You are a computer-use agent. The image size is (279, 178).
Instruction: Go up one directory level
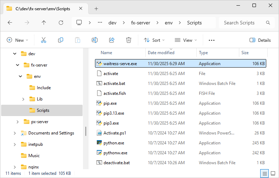pyautogui.click(x=44, y=23)
